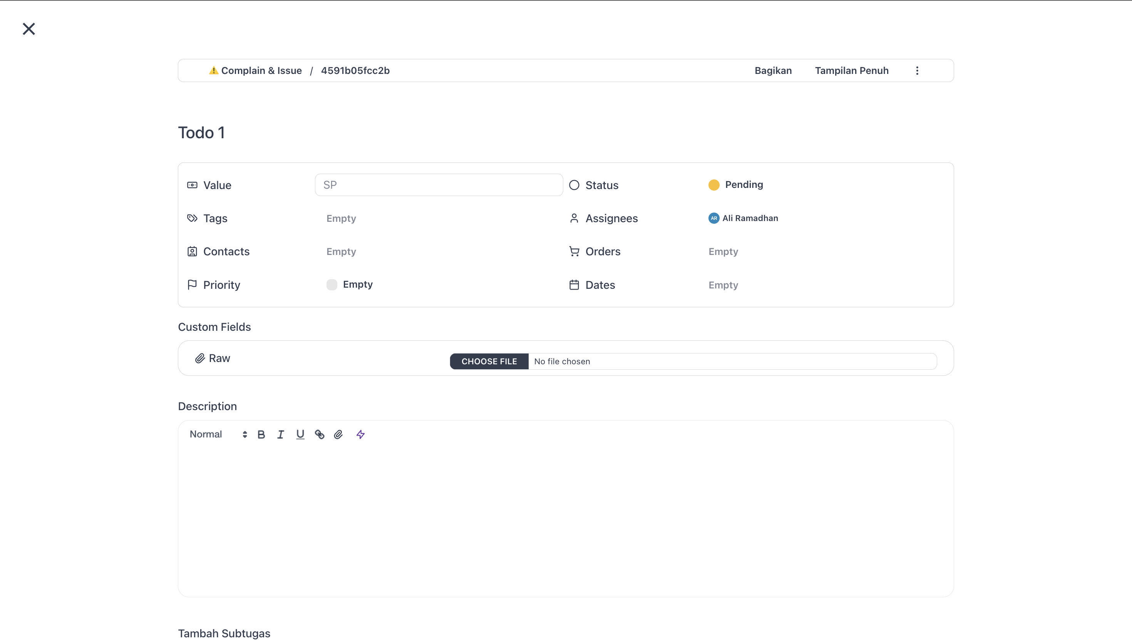Click the AR avatar badge
This screenshot has height=640, width=1132.
coord(713,218)
